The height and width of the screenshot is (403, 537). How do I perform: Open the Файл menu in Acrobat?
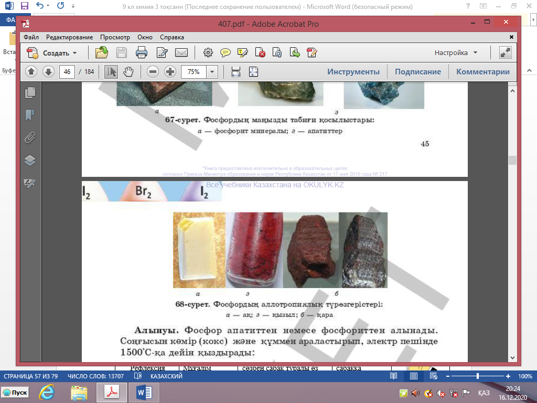31,37
